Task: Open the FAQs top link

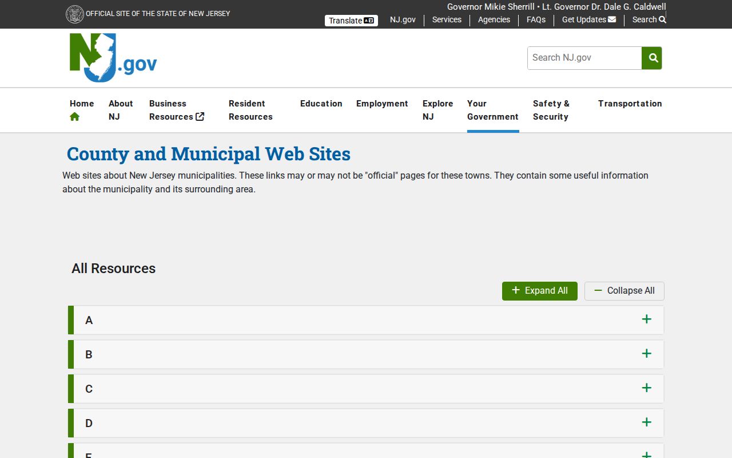Action: click(x=536, y=19)
